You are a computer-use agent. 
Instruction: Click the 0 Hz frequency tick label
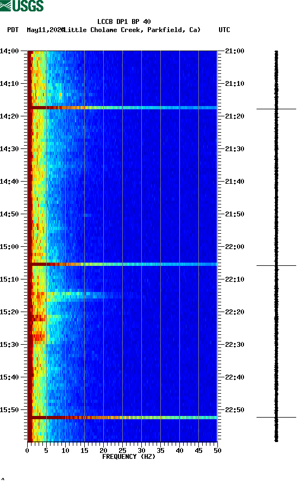coord(27,451)
